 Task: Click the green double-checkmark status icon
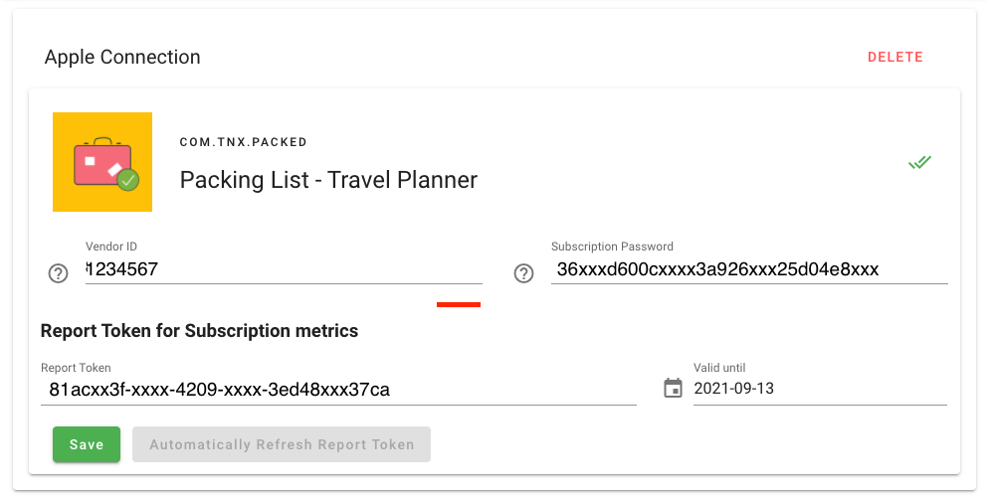click(x=919, y=163)
